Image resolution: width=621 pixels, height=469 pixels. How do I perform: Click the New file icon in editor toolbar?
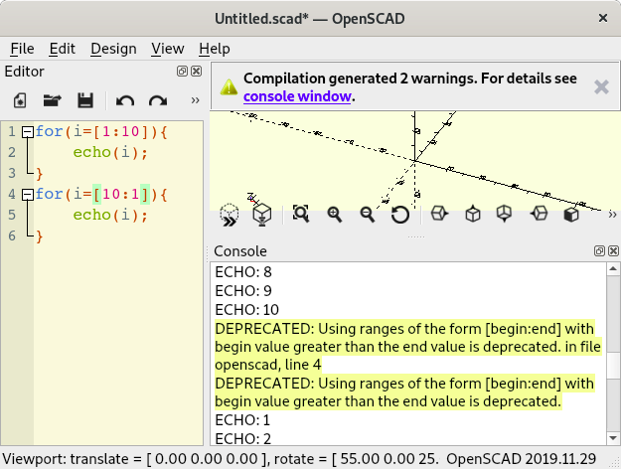20,100
